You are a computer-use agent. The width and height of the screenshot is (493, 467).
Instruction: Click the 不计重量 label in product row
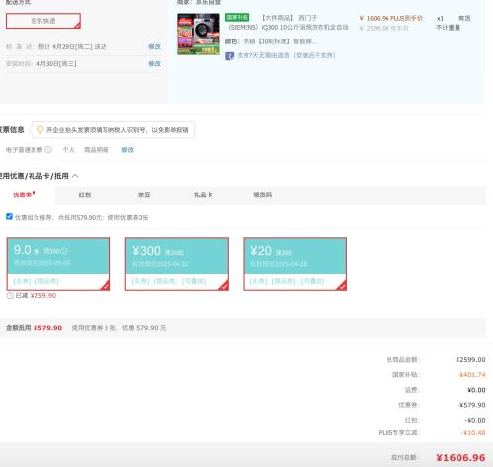point(448,28)
